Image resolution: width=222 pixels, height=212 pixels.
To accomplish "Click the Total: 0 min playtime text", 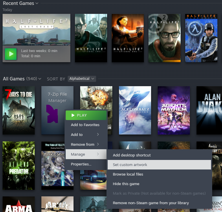I will pos(31,56).
